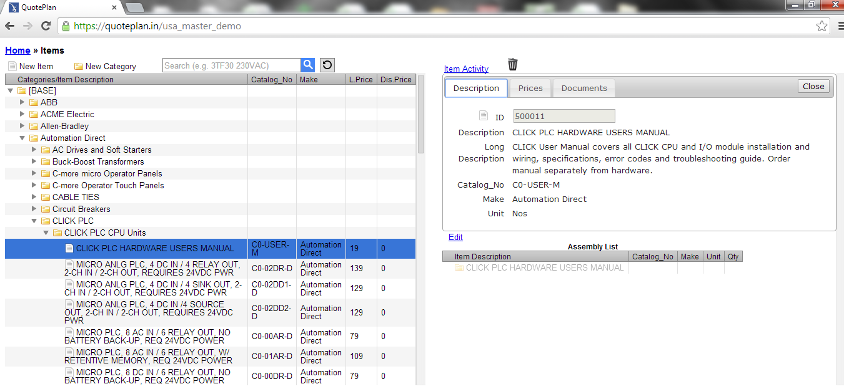
Task: Click the trash delete item icon
Action: tap(512, 64)
